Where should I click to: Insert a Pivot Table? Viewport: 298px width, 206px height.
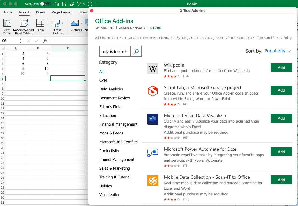point(7,27)
